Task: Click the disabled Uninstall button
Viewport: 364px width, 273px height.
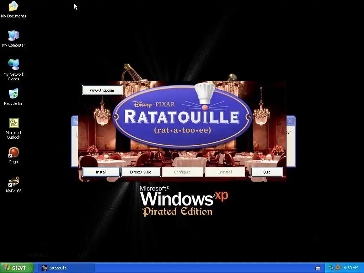Action: point(225,172)
